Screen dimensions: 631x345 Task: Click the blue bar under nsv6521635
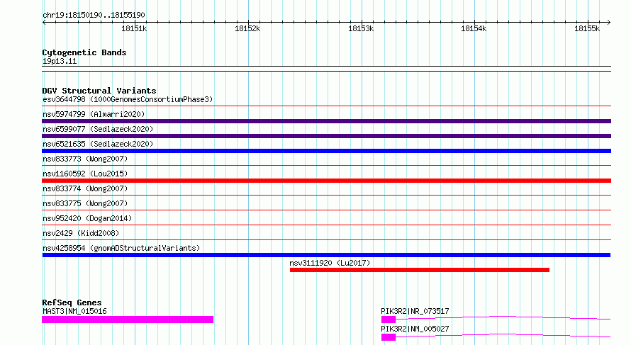(326, 151)
